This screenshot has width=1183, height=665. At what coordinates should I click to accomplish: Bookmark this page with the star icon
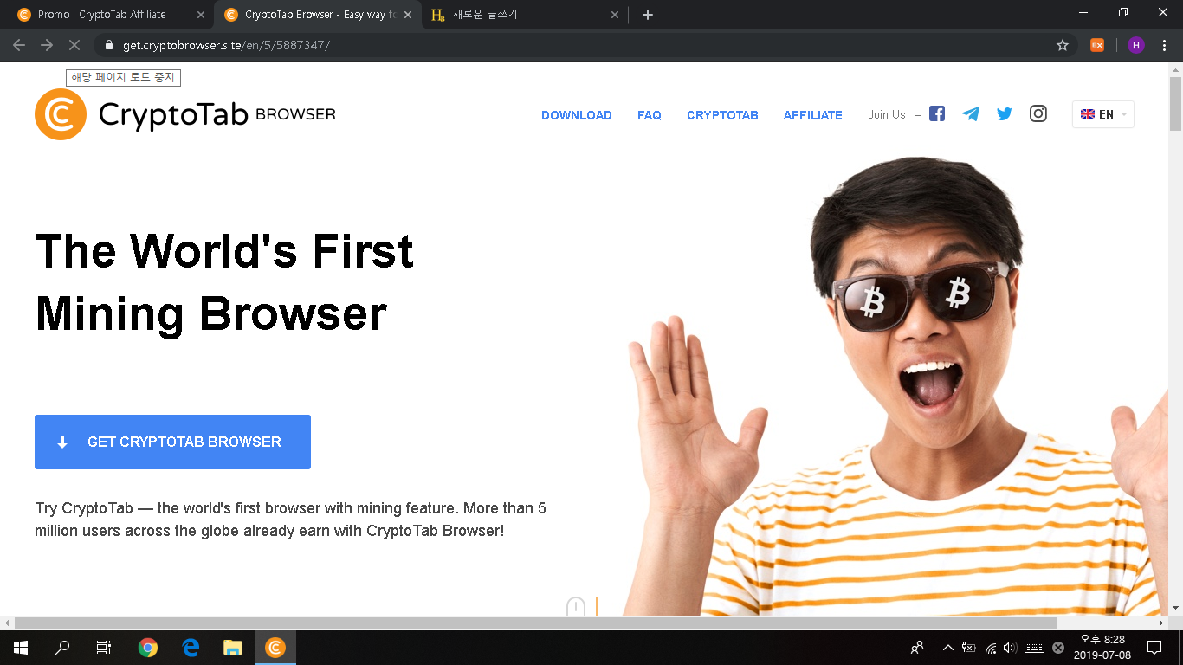click(1063, 45)
